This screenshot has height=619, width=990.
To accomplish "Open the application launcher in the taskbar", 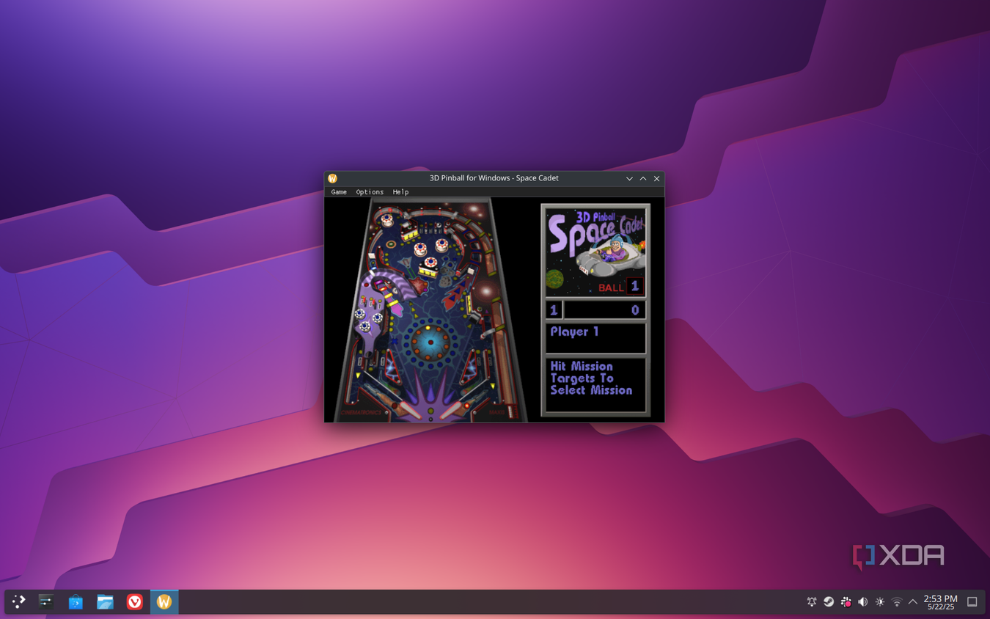I will tap(19, 602).
